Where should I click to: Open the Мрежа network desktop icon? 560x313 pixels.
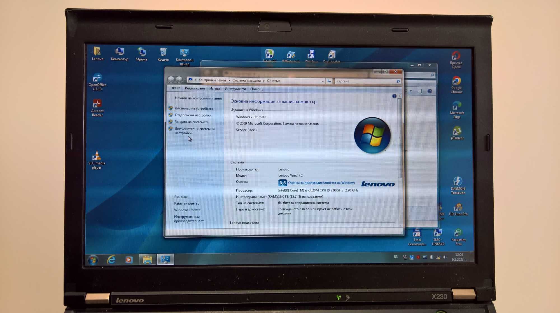(x=141, y=54)
